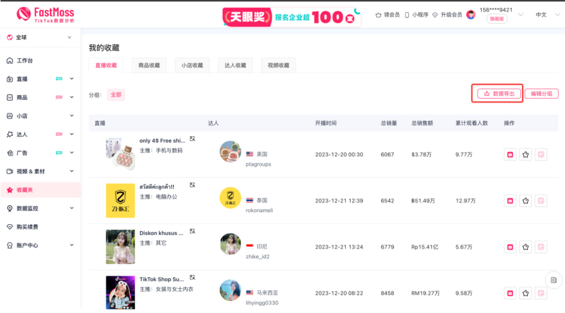Click the floating document icon at right edge

553,280
